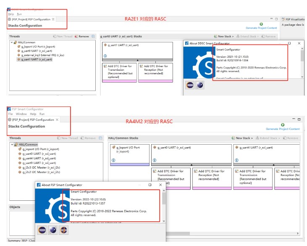Image resolution: width=307 pixels, height=246 pixels.
Task: Collapse all threads icon in DDSC window
Action: click(x=93, y=36)
